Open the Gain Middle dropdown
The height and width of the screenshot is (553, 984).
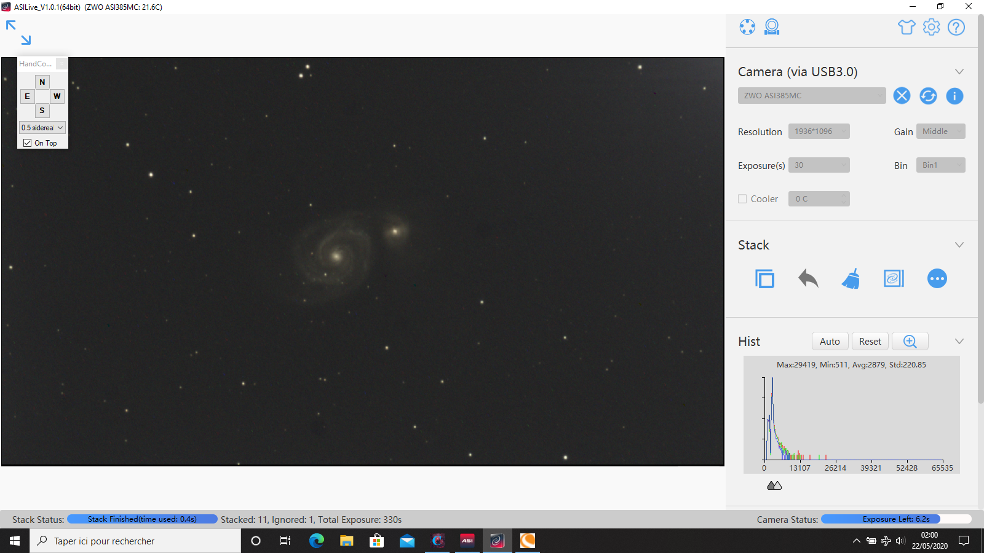(941, 131)
